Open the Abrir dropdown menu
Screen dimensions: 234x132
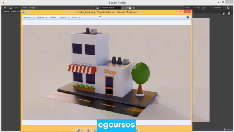76,17
